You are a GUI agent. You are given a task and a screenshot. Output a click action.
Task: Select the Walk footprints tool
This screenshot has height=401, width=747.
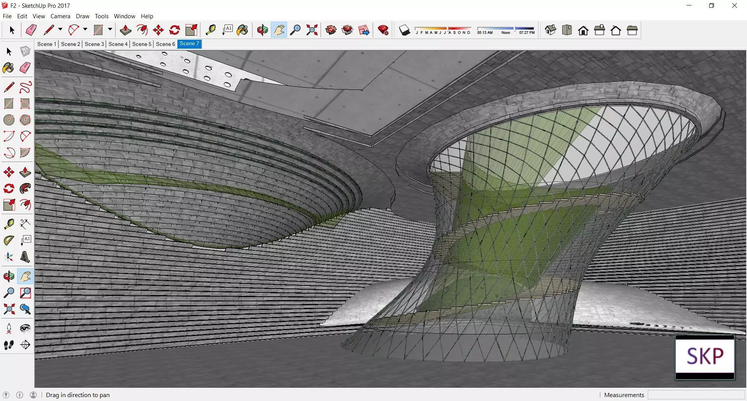click(9, 345)
